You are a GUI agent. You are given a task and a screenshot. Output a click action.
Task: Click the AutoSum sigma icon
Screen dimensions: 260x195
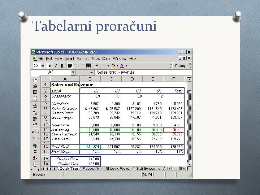35,152
